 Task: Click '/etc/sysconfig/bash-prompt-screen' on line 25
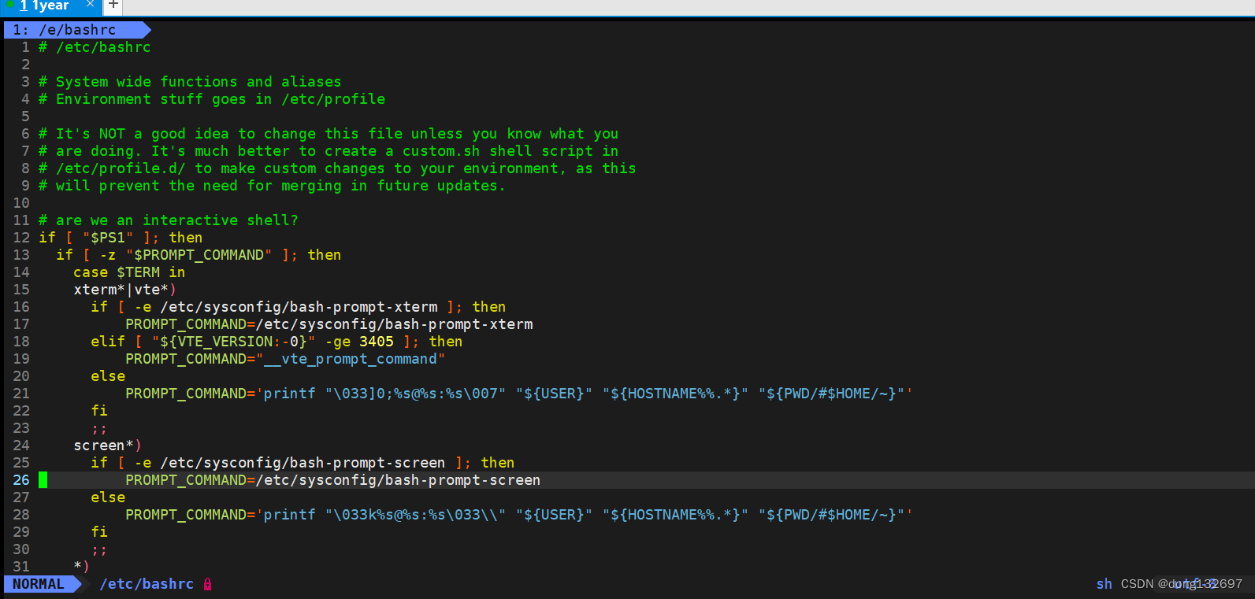pyautogui.click(x=303, y=463)
